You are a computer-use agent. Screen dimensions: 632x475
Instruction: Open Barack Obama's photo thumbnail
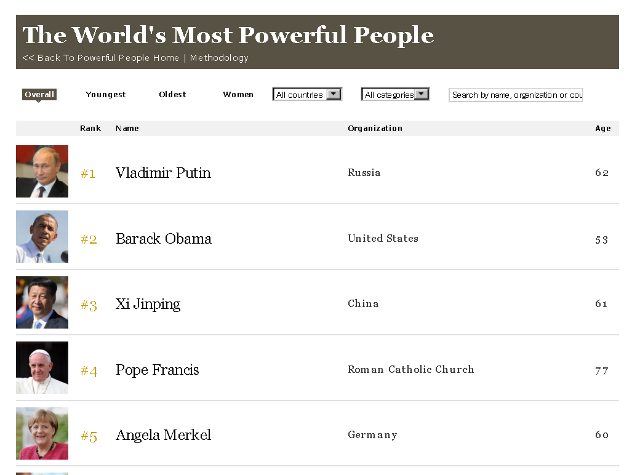(42, 237)
